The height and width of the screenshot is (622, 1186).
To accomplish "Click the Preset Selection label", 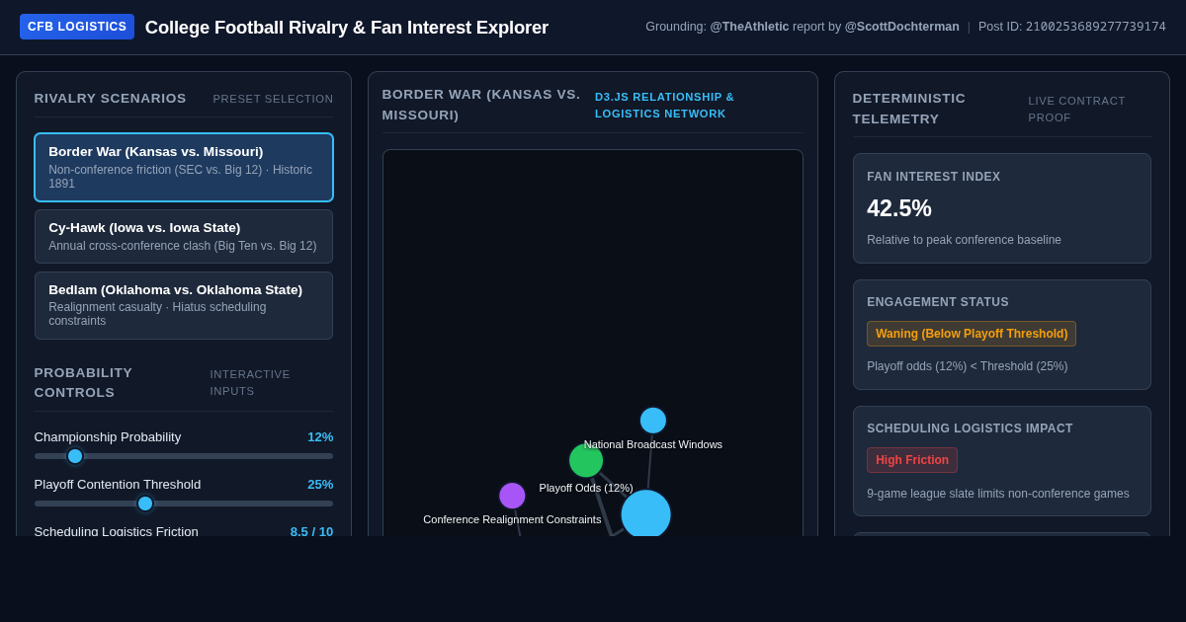I will (273, 99).
